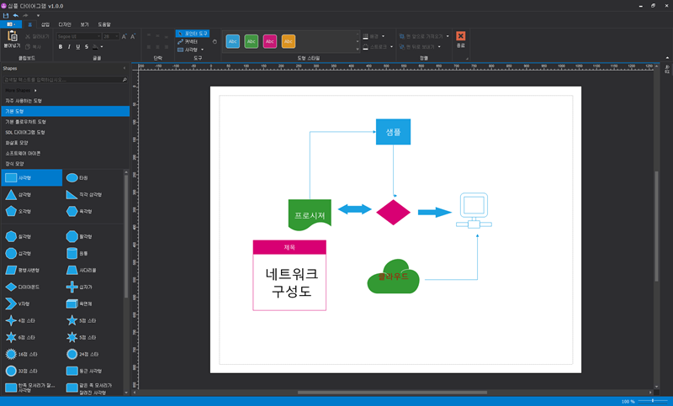Activate the pointer tool
This screenshot has height=406, width=673.
click(193, 34)
